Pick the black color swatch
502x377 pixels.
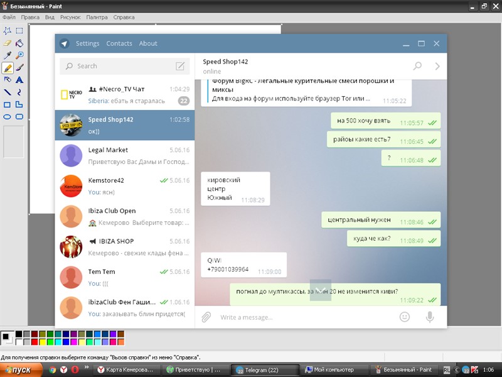(19, 334)
